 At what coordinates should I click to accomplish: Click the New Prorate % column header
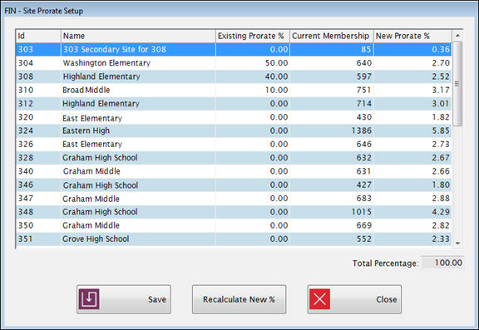tap(412, 36)
